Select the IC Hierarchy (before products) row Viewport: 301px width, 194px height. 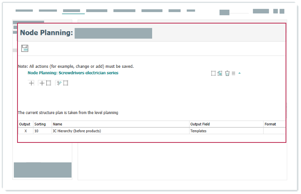tap(77, 131)
